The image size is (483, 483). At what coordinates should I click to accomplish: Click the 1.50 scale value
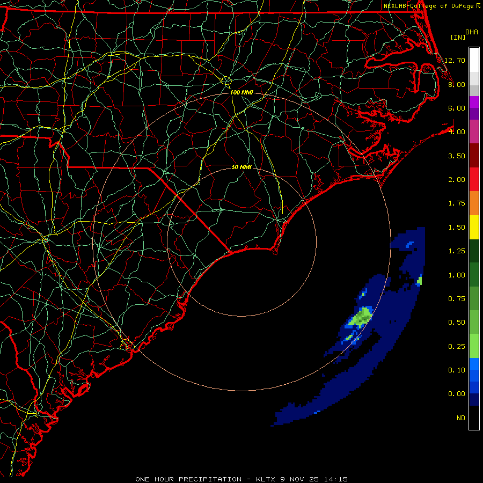pyautogui.click(x=457, y=228)
